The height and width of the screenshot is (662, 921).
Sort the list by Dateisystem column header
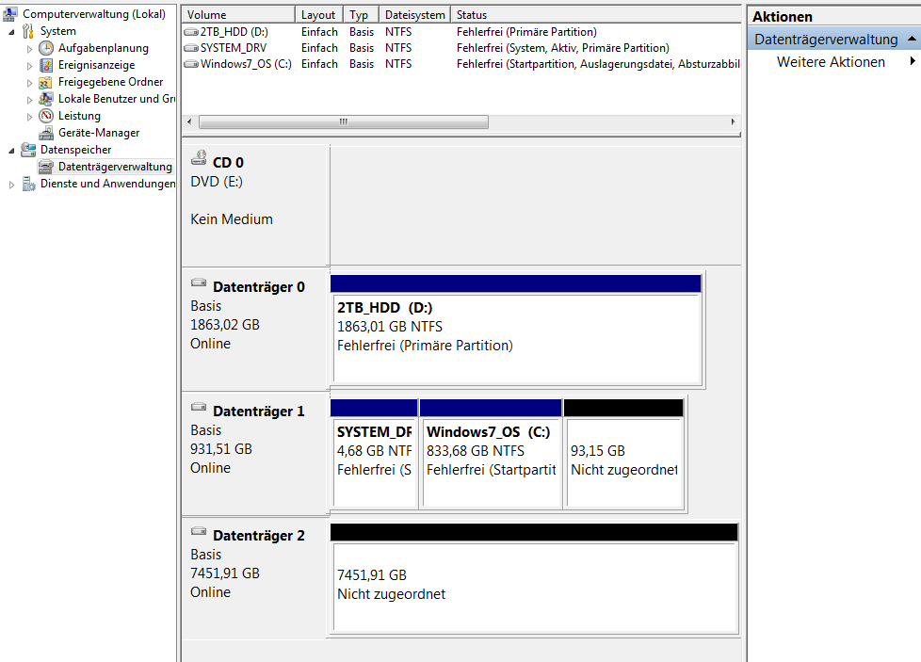pyautogui.click(x=415, y=15)
